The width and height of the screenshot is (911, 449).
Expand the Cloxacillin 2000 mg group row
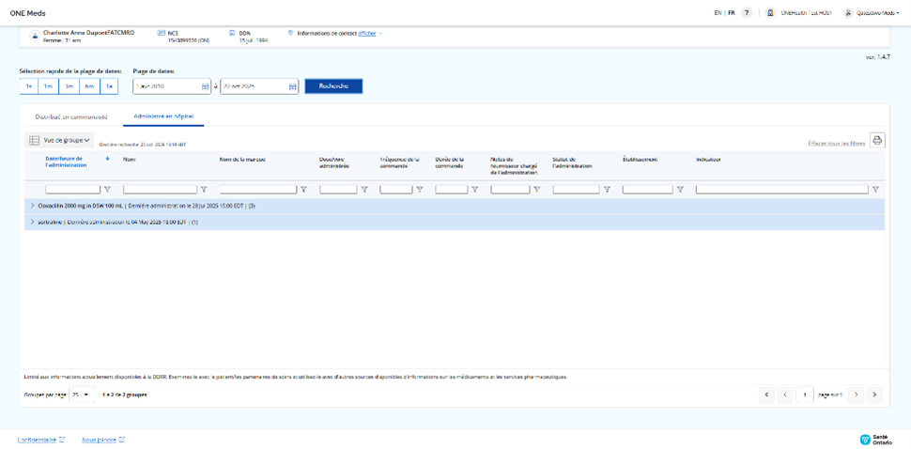pos(32,206)
